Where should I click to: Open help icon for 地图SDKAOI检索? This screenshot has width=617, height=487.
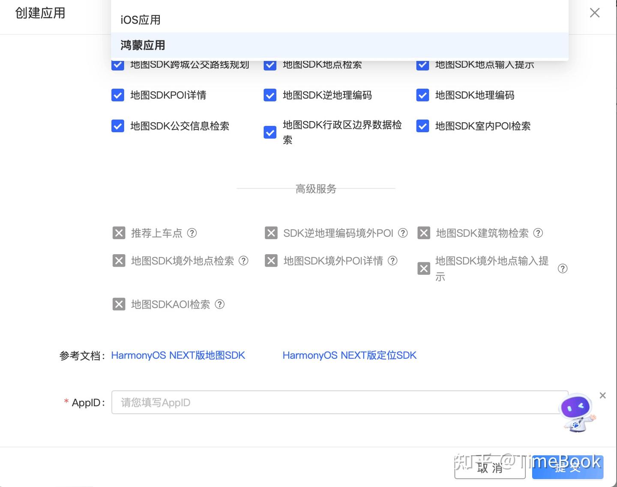(220, 304)
